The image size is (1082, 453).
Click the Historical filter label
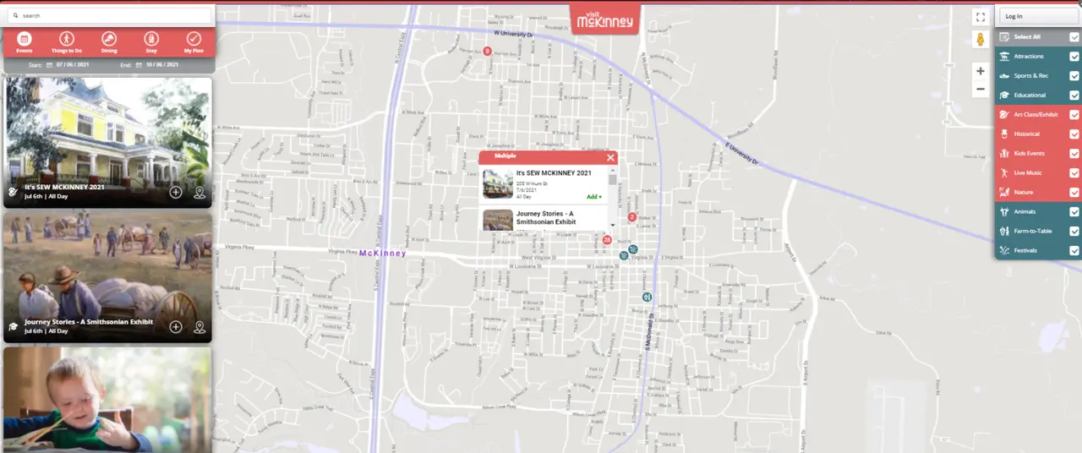(1027, 134)
